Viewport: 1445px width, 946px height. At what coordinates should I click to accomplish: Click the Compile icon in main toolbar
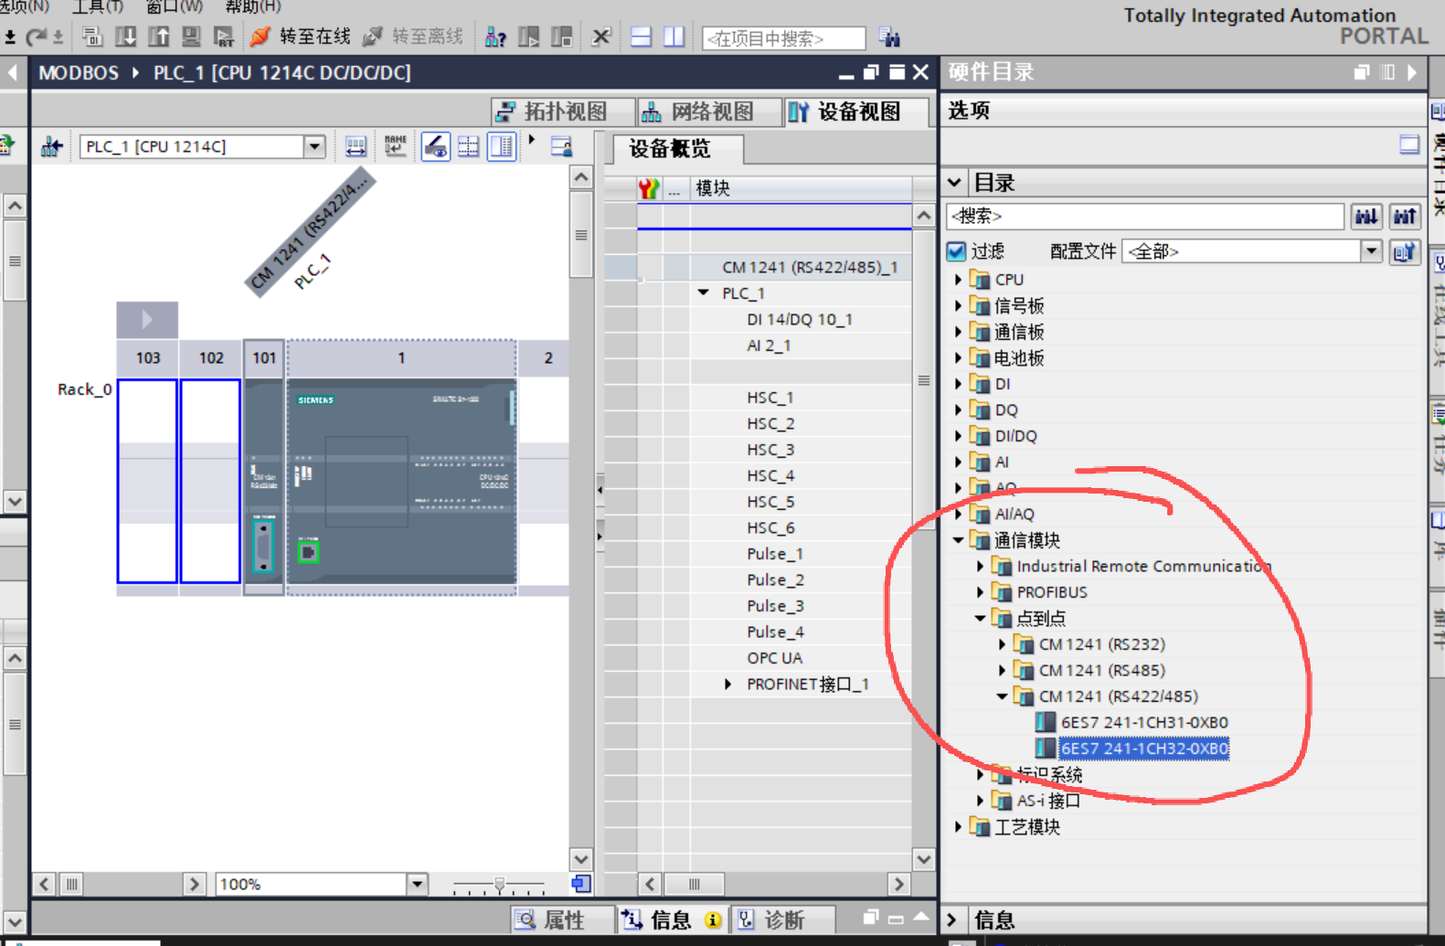tap(92, 37)
